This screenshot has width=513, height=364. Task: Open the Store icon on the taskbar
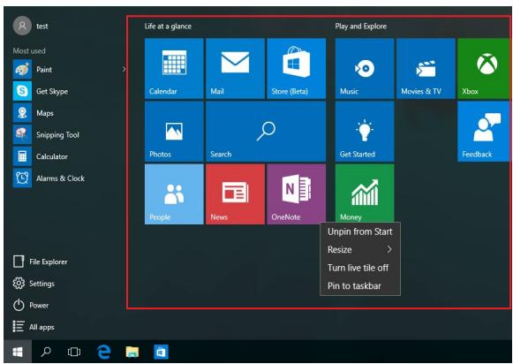click(161, 352)
